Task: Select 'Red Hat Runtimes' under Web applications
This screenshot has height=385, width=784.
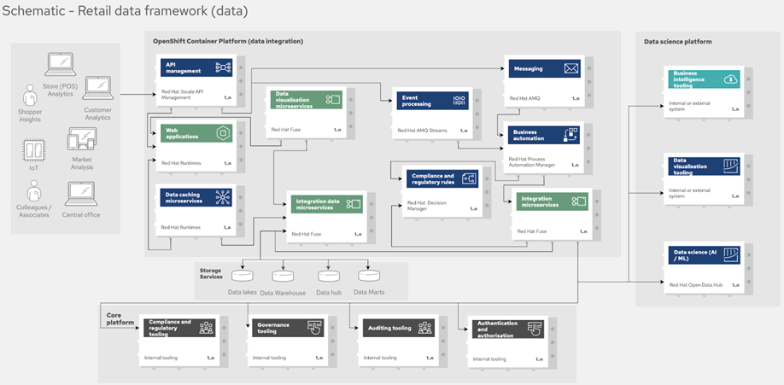Action: pyautogui.click(x=180, y=163)
